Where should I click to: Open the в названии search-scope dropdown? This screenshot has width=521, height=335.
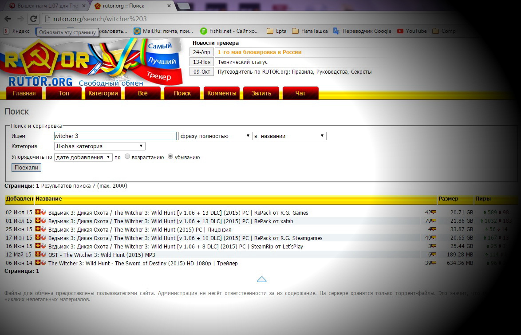[x=292, y=136]
